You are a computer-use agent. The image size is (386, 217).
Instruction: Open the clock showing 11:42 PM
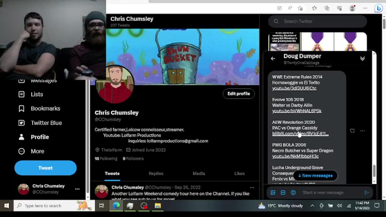(x=362, y=206)
